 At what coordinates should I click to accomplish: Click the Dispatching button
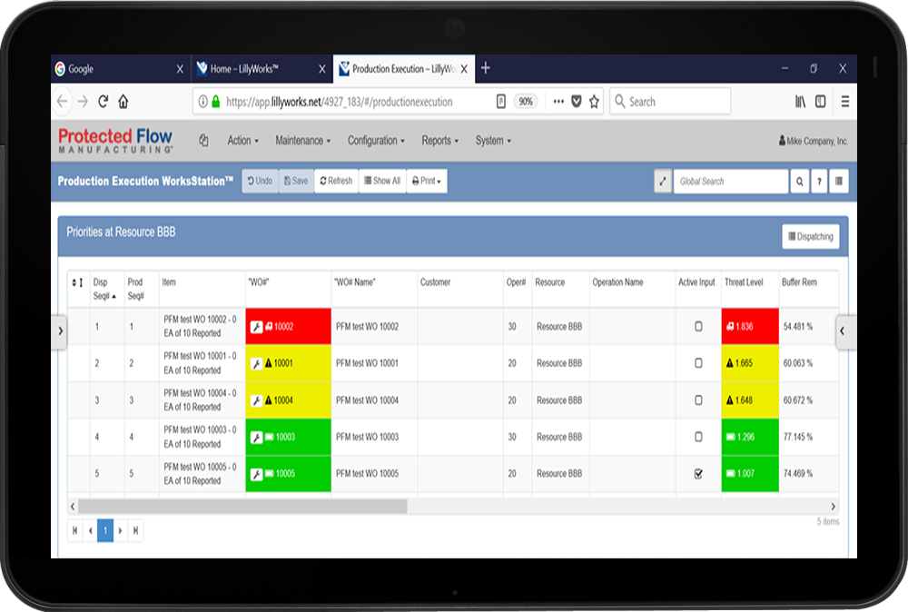coord(811,236)
